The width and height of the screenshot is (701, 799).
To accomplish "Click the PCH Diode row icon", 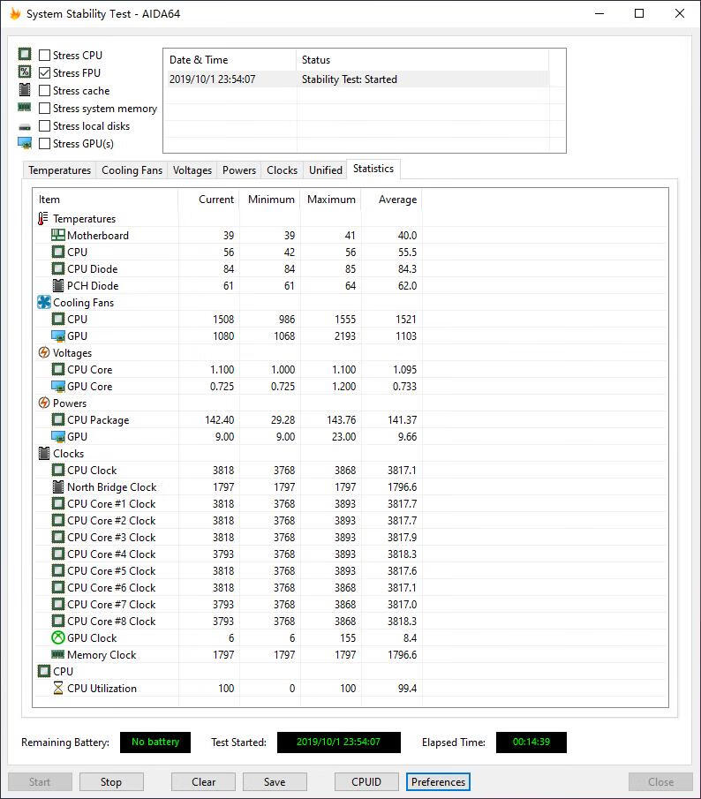I will 58,285.
